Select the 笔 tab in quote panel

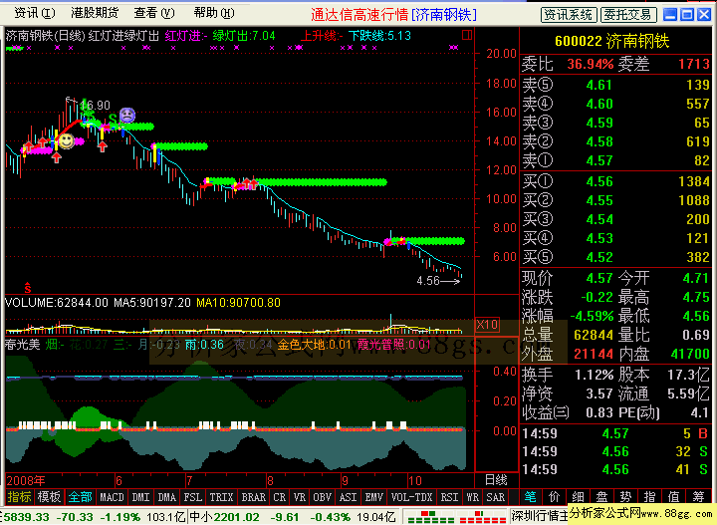pyautogui.click(x=530, y=497)
